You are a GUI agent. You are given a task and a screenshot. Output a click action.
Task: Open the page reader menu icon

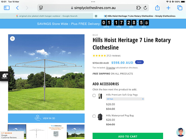[41, 8]
